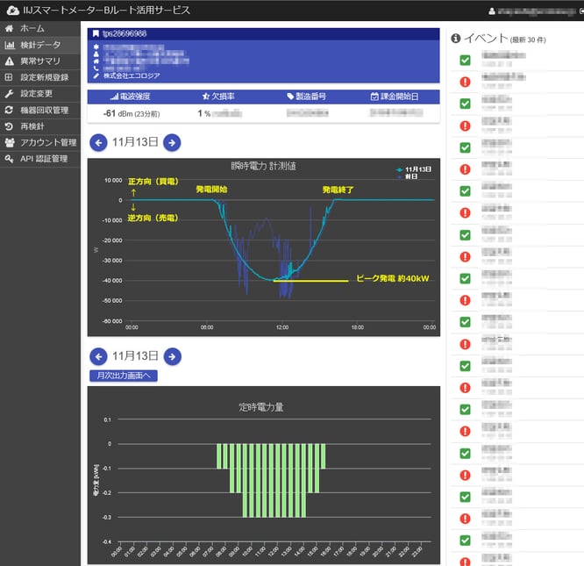Click the 異常サマリ warning triangle icon
The width and height of the screenshot is (584, 566).
(10, 61)
